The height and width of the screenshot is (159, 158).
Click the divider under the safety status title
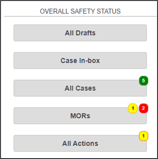tap(80, 17)
